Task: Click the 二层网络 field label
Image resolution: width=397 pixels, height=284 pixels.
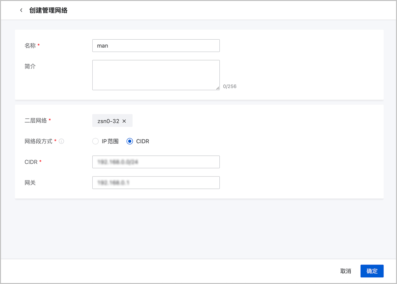Action: [x=36, y=121]
